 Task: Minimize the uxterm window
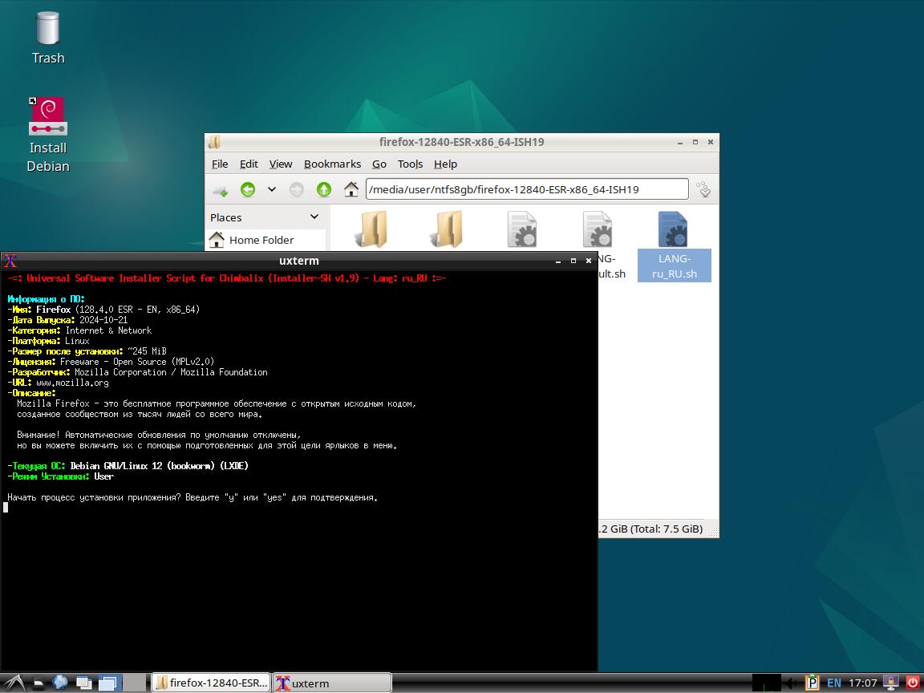(x=558, y=261)
